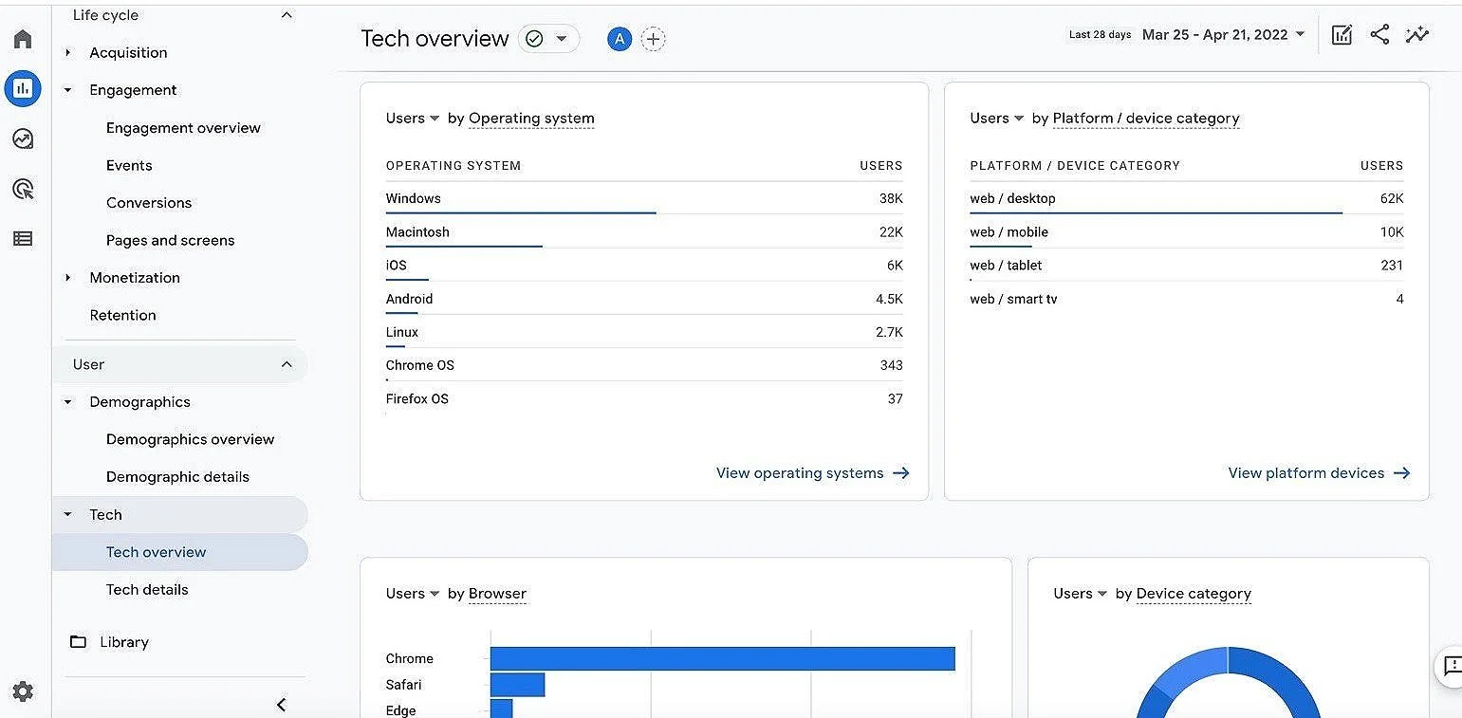
Task: Click the Customize report pencil icon
Action: [1342, 35]
